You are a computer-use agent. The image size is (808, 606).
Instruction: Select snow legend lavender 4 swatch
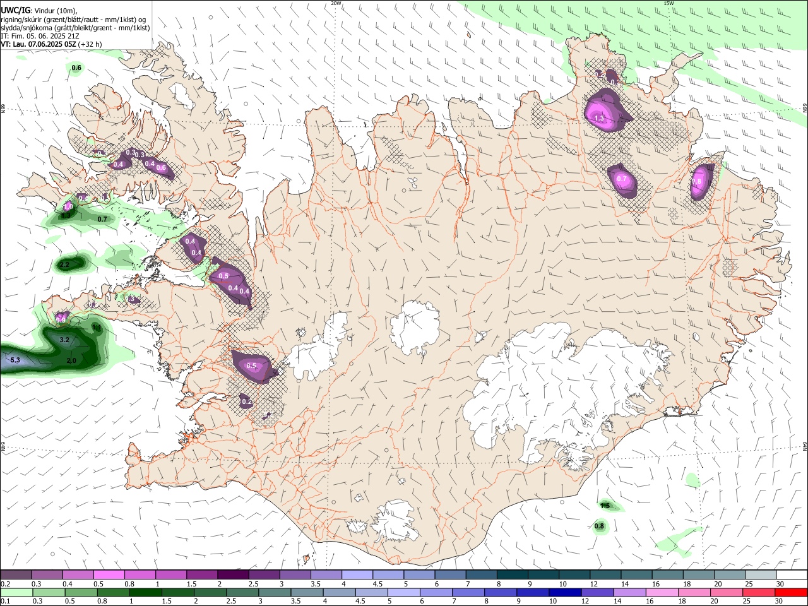[x=357, y=575]
